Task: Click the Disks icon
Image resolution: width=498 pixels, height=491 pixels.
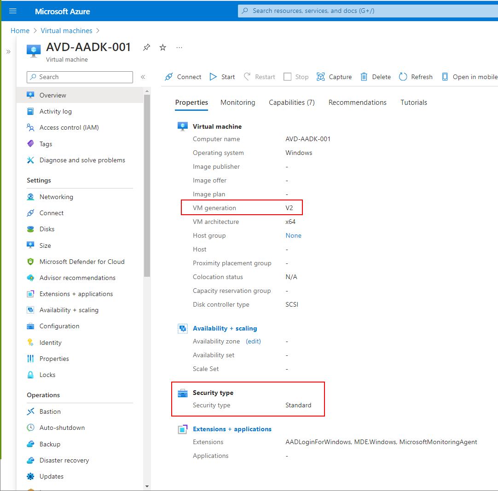Action: point(30,229)
